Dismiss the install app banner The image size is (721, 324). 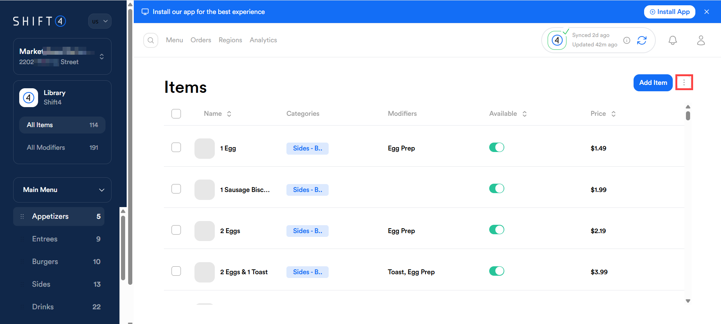click(706, 12)
